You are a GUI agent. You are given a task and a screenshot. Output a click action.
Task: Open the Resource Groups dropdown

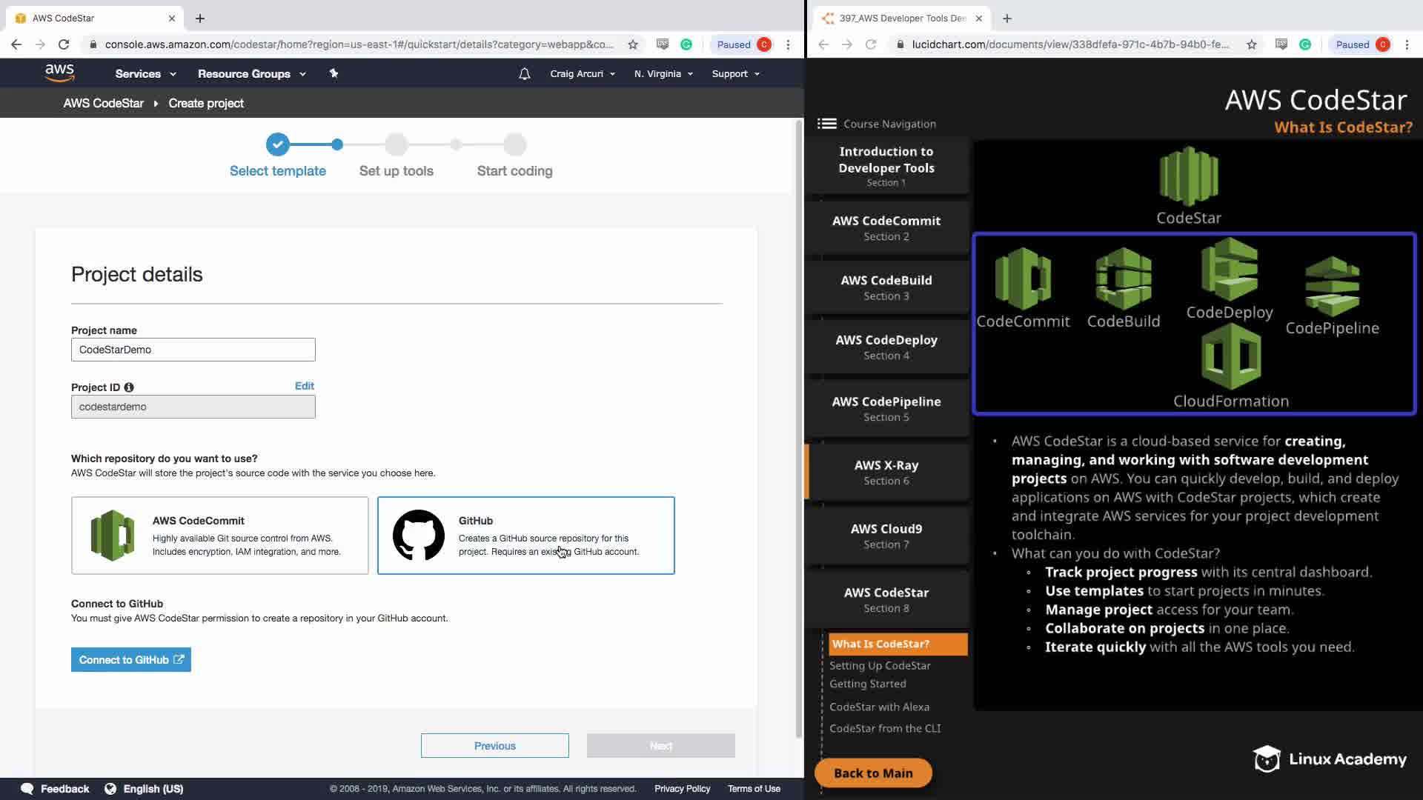click(251, 74)
